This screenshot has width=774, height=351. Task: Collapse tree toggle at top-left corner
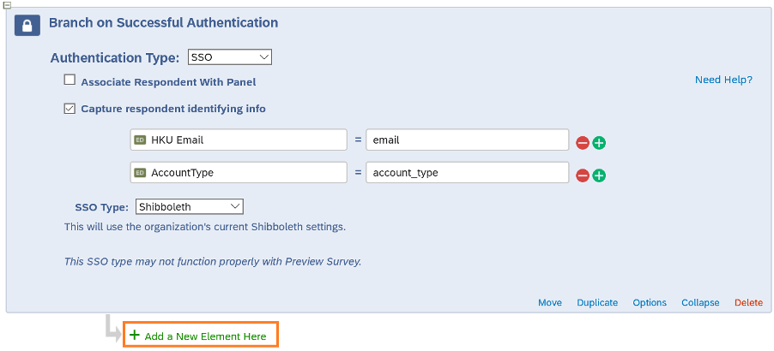(x=6, y=4)
